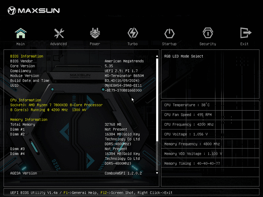Screen dimensions: 263x197
Task: Click the Memory VDD Voltage readout
Action: pos(193,154)
